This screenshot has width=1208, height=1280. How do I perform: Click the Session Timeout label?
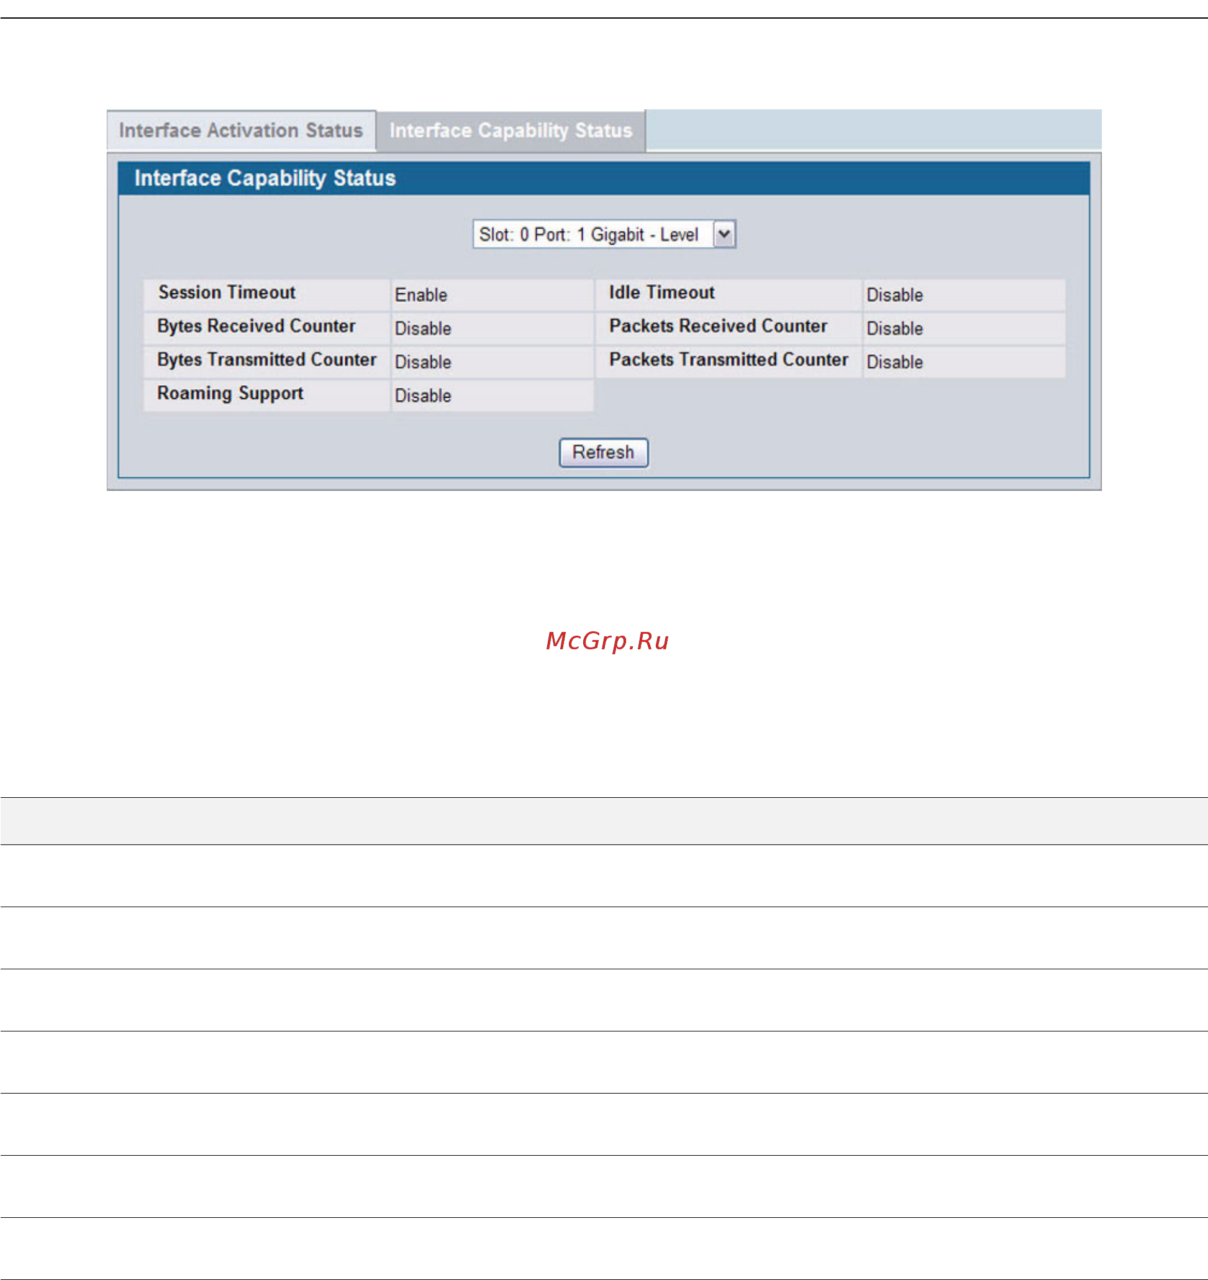pyautogui.click(x=227, y=293)
